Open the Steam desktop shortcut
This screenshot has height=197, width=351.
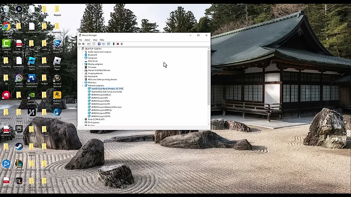19,146
